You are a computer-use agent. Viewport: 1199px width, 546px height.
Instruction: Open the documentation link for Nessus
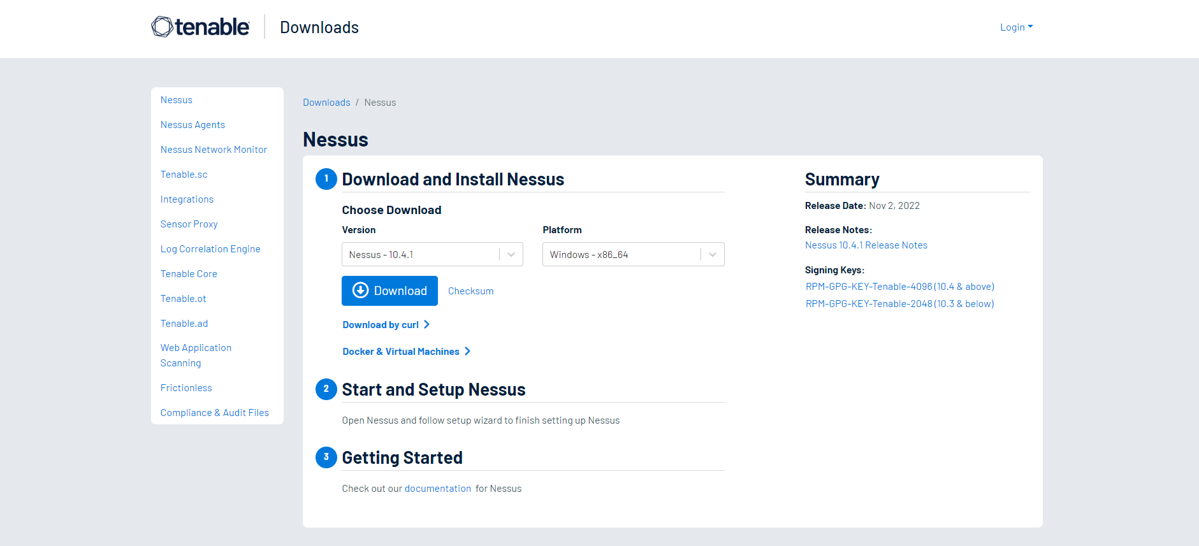click(438, 489)
